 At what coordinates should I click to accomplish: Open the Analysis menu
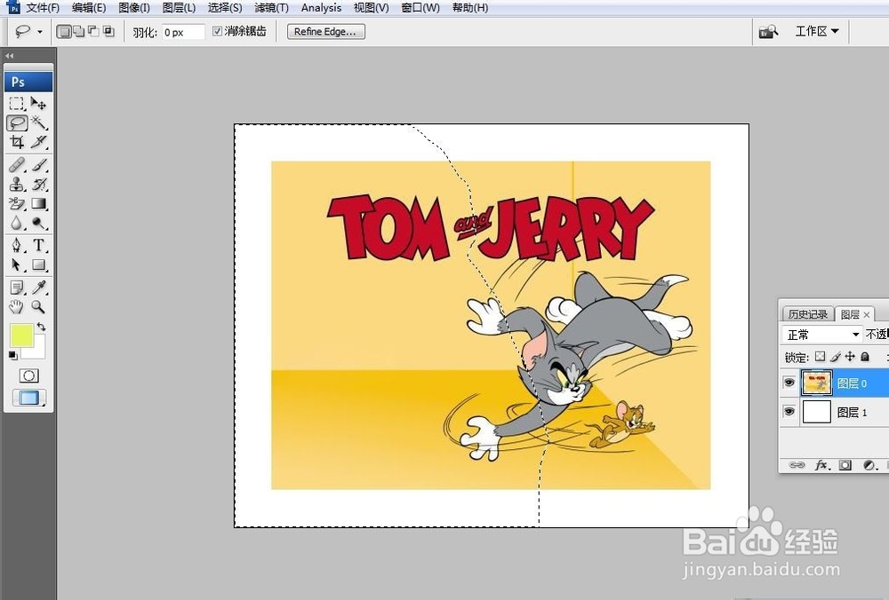(321, 8)
